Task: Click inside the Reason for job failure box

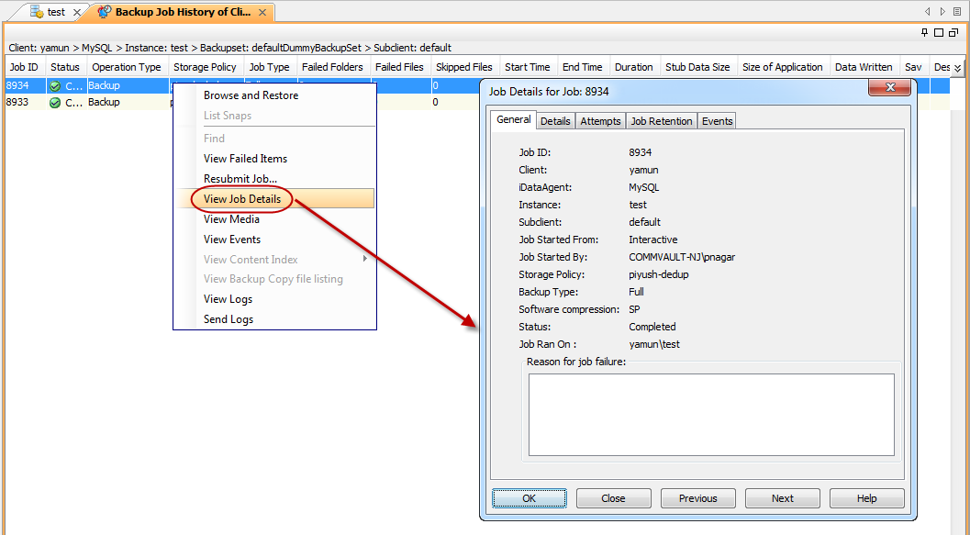Action: coord(711,414)
